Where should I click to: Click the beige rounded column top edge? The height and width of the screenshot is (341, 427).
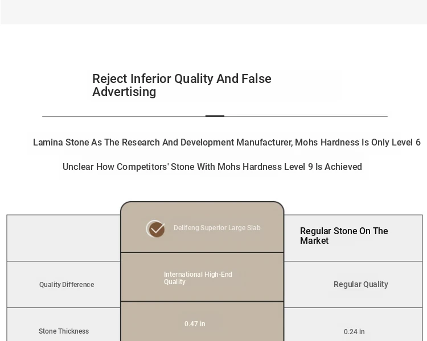pos(202,202)
